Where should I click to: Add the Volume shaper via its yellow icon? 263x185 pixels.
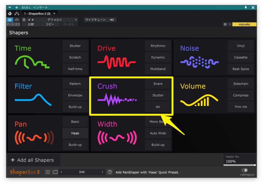[x=199, y=100]
